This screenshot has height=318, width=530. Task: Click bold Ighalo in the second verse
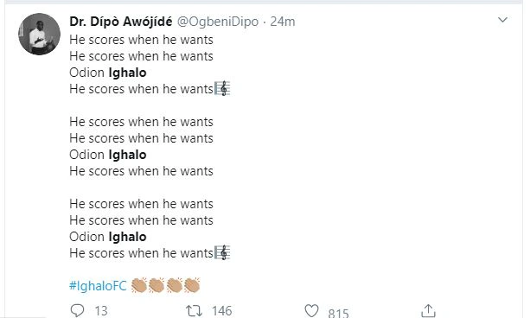(127, 155)
